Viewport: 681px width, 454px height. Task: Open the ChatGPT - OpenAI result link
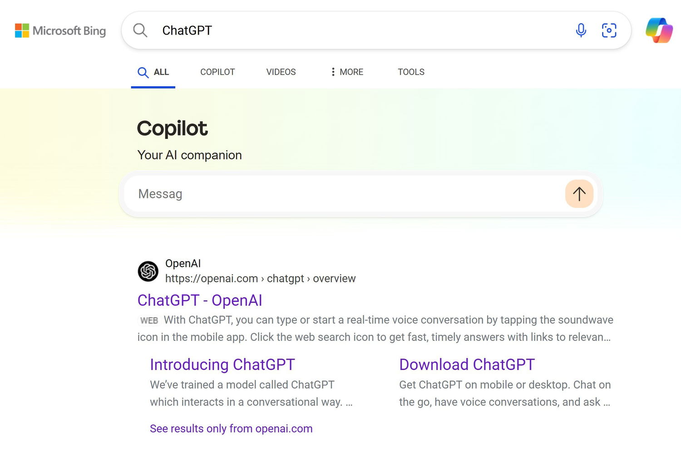click(x=200, y=301)
